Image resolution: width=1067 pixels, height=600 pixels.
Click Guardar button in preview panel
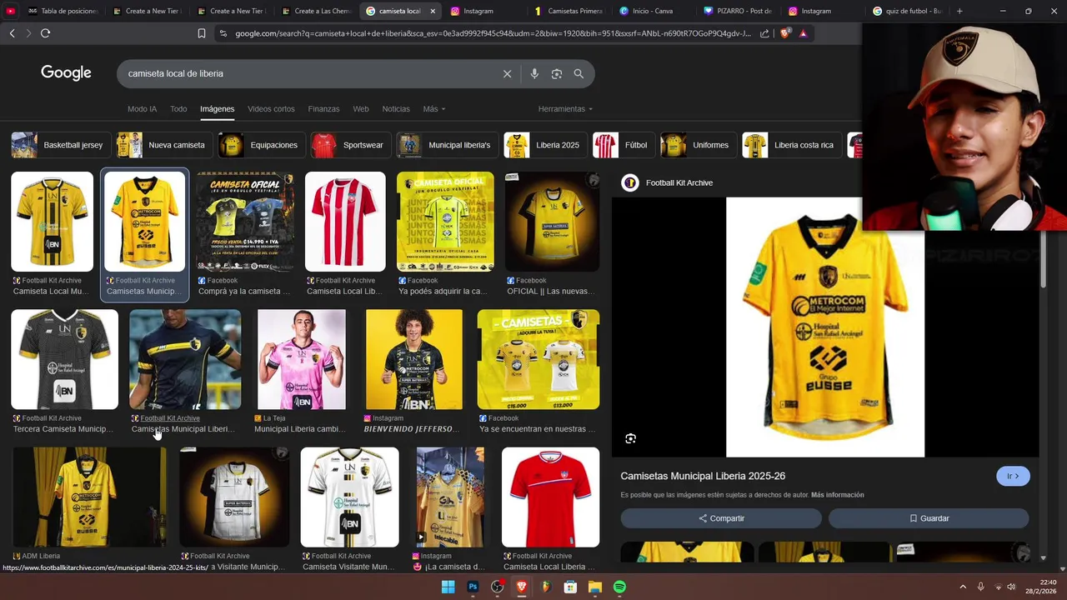pos(929,518)
